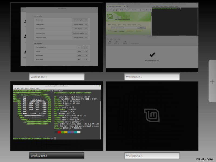Increase the Text scaling factor value
This screenshot has height=162, width=216.
(86, 47)
